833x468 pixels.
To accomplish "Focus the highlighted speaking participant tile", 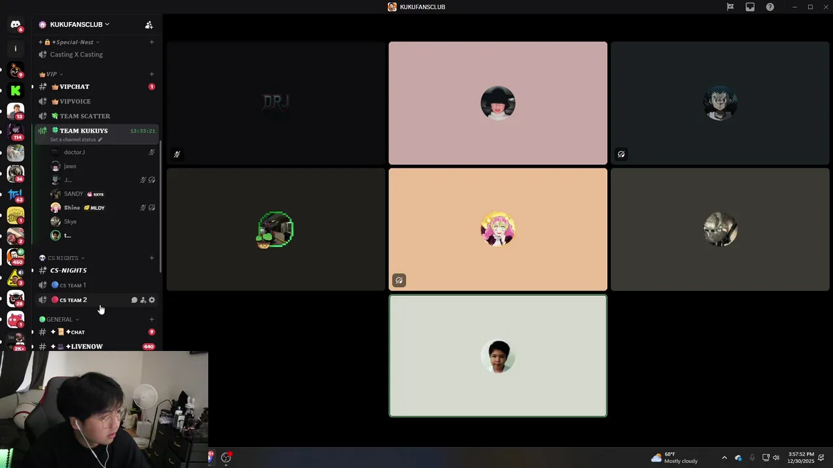I will point(498,356).
